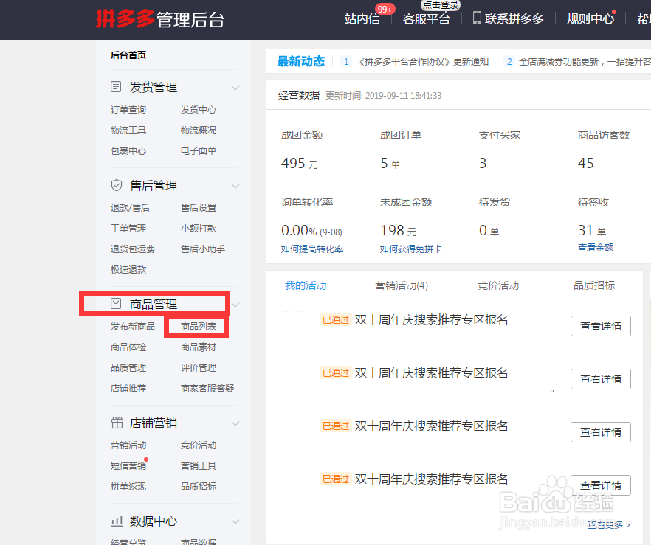Open 查看金额 link under 待签收
Viewport: 651px width, 545px height.
(x=596, y=248)
